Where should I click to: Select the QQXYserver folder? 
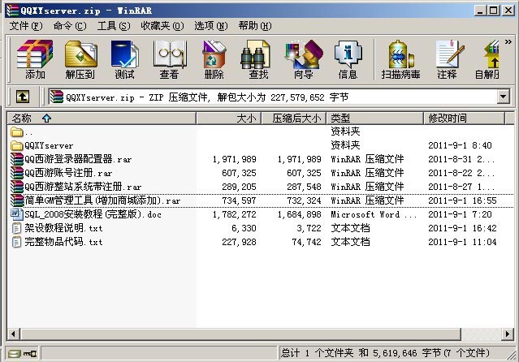click(x=49, y=146)
